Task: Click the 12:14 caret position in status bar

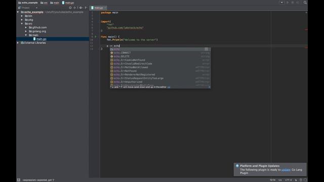Action: point(272,180)
